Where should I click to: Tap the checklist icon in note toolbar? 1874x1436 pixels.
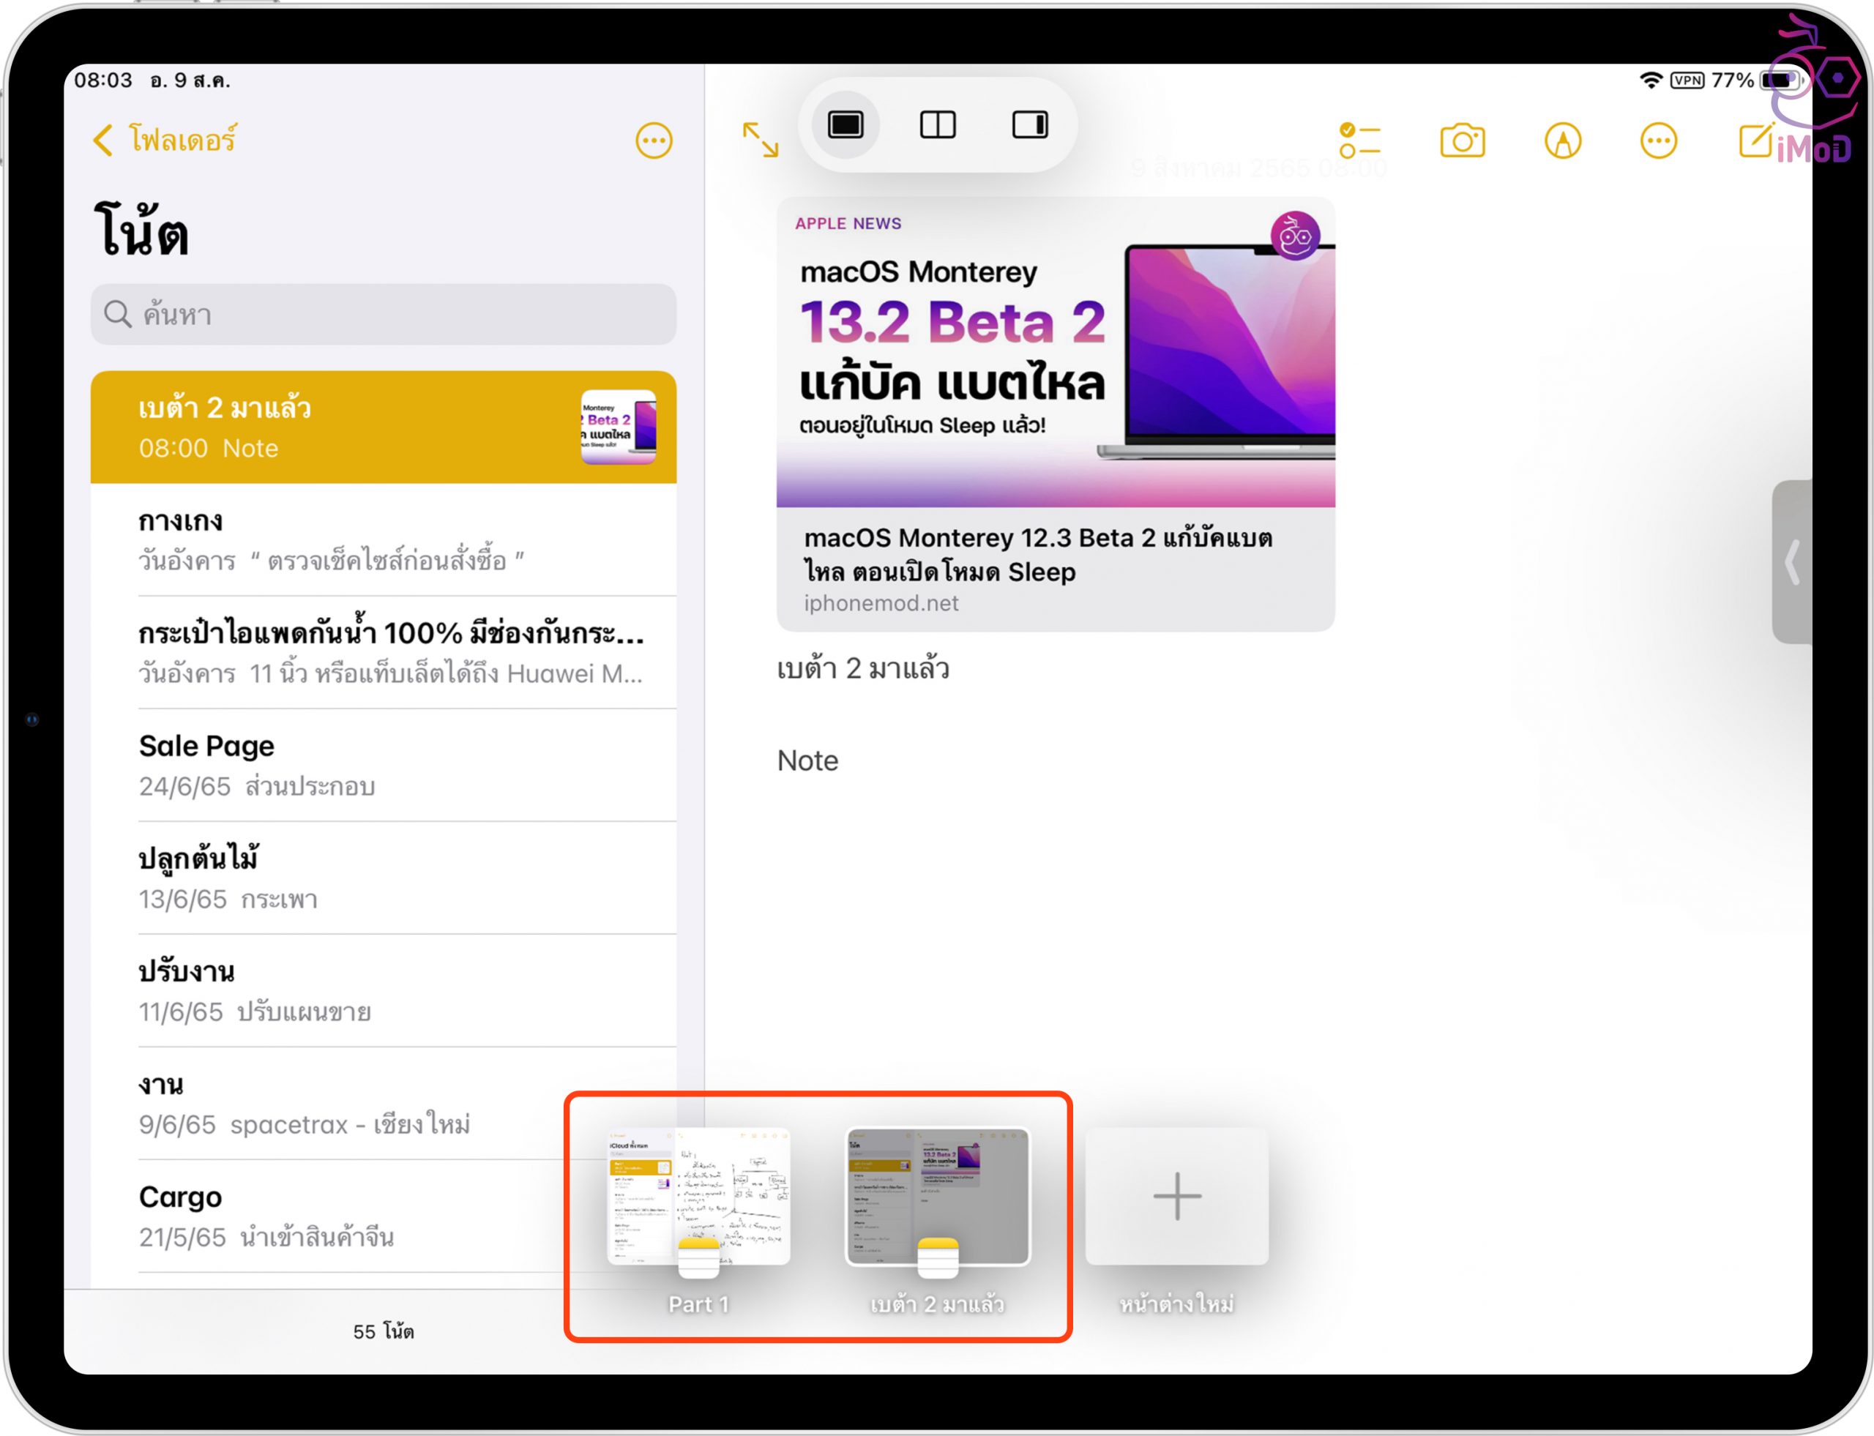click(x=1359, y=141)
